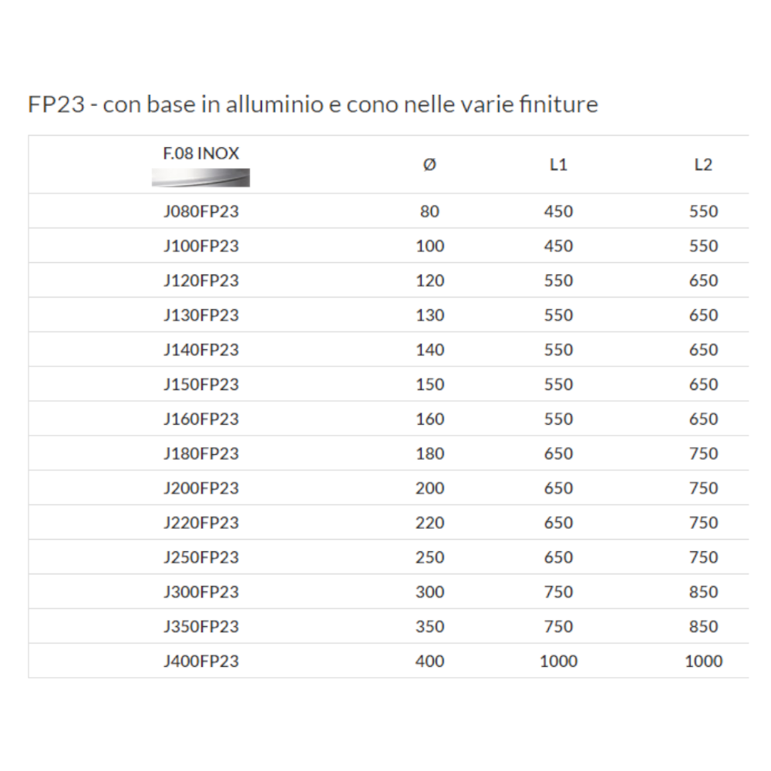
Task: Click the L2 column header
Action: pos(703,165)
